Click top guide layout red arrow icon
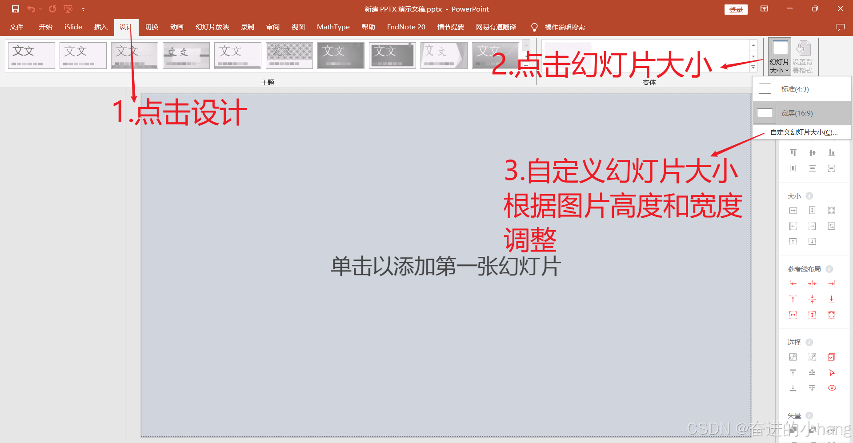The height and width of the screenshot is (443, 853). [x=793, y=299]
